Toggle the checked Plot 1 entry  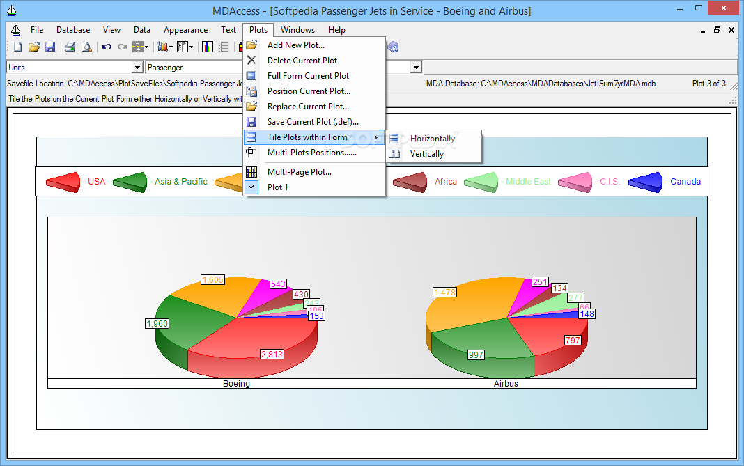point(314,187)
